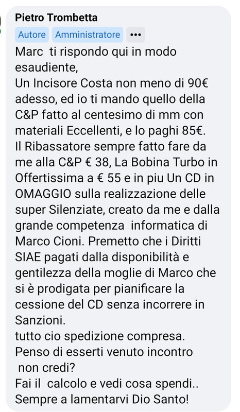
Task: Click the word 'OMAGGIO' in the comment
Action: pos(43,194)
